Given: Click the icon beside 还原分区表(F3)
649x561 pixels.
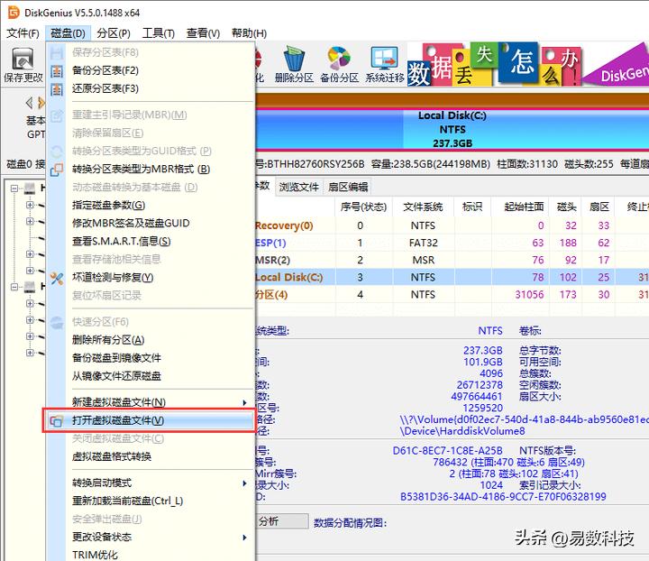Looking at the screenshot, I should [57, 89].
